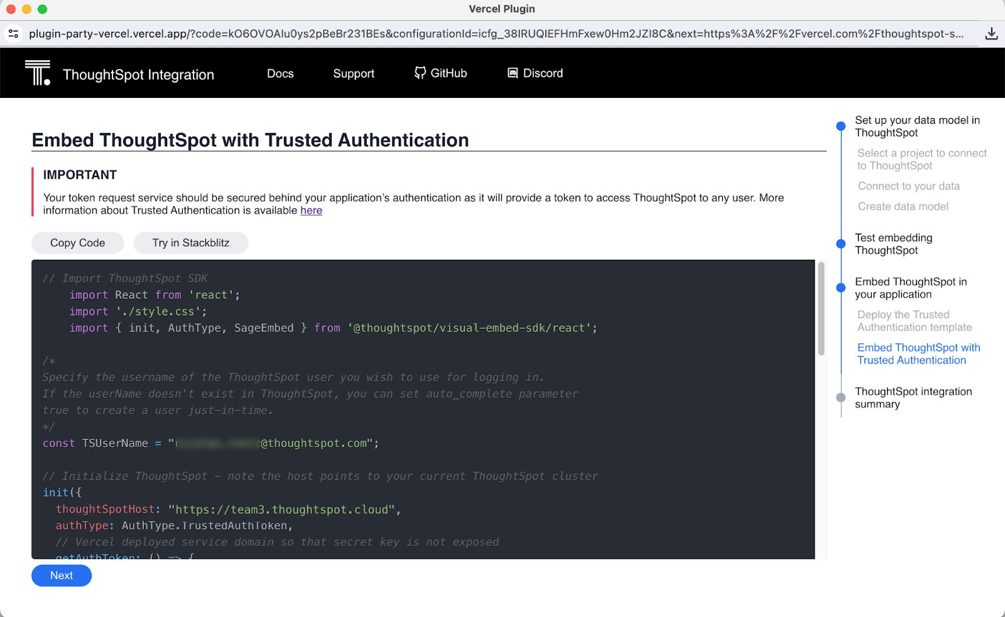1005x617 pixels.
Task: Click the Test embedding ThoughtSpot step dot
Action: point(841,244)
